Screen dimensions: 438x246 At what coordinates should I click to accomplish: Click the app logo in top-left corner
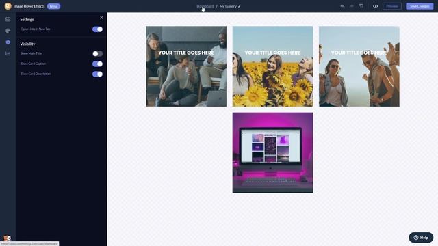(8, 6)
